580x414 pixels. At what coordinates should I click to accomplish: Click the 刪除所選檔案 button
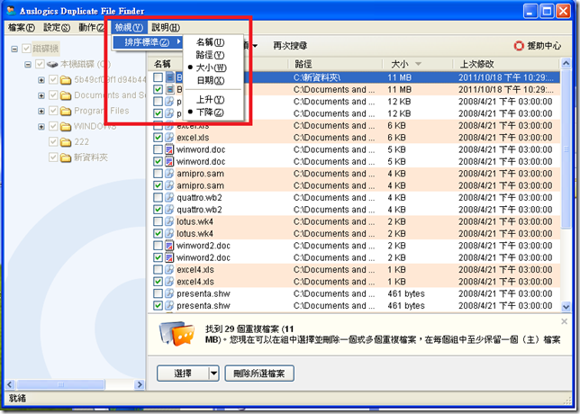pos(259,373)
